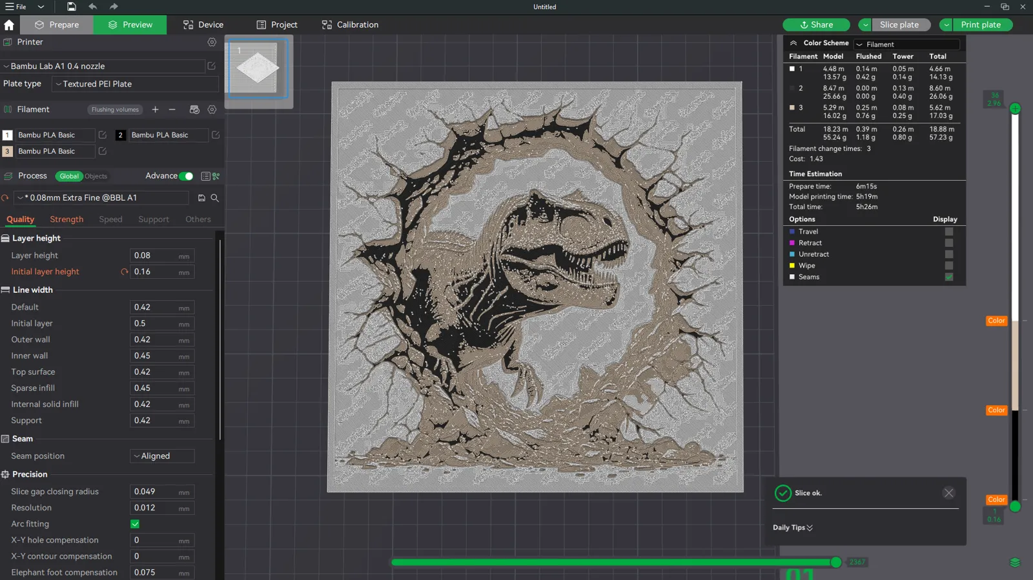Enable Retract display checkbox
Viewport: 1033px width, 580px height.
pyautogui.click(x=949, y=243)
